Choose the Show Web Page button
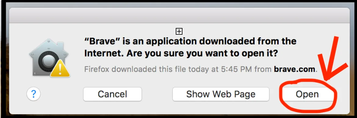The width and height of the screenshot is (357, 118). [221, 94]
